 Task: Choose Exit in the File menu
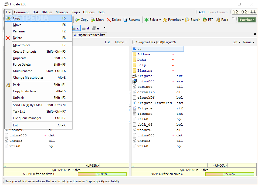(x=38, y=125)
